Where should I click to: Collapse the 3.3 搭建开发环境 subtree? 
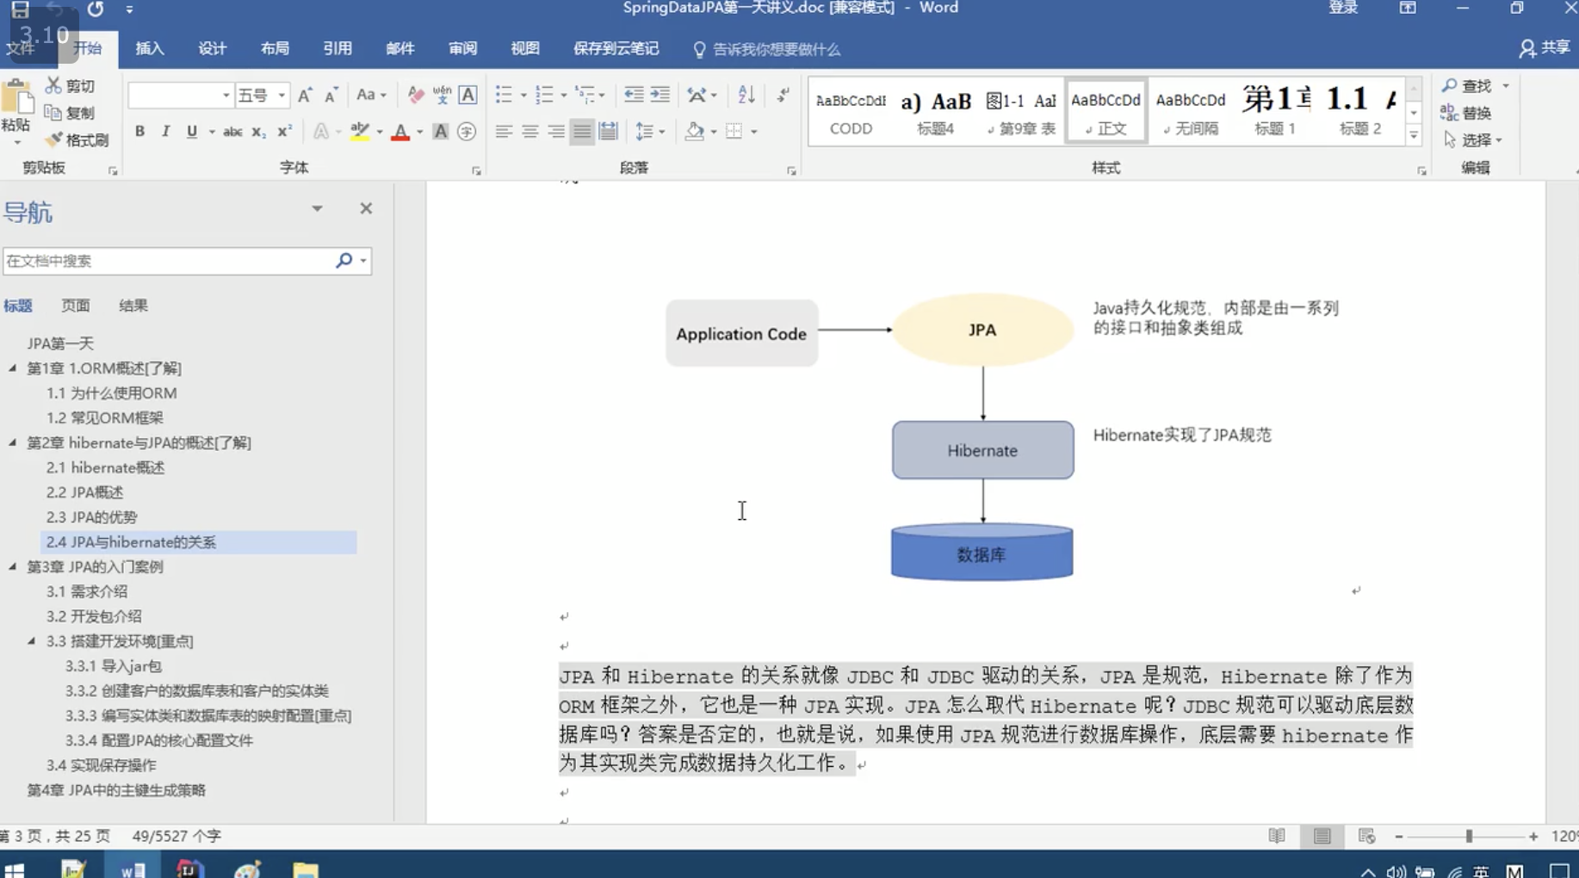point(32,640)
